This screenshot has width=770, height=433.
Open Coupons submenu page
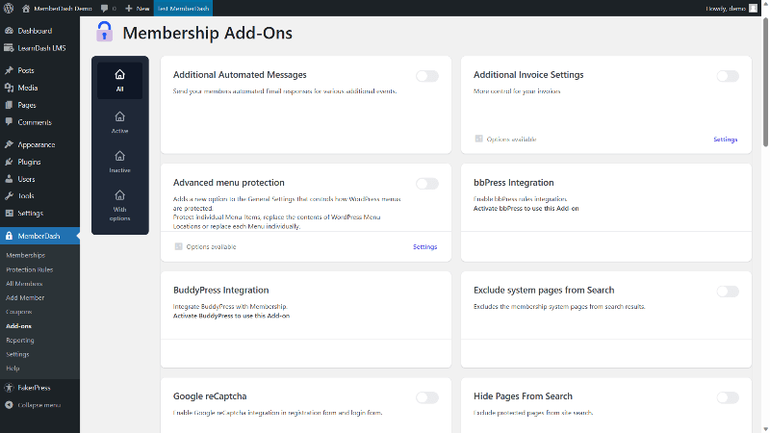coord(18,312)
